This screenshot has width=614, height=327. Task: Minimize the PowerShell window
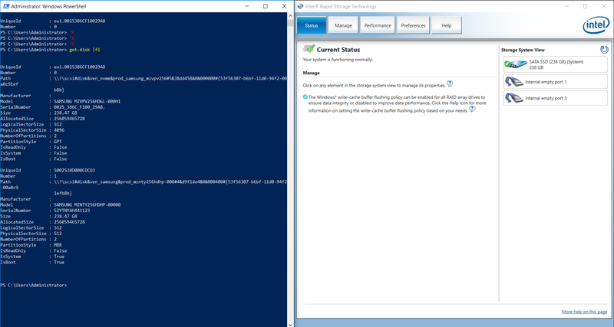[x=247, y=6]
